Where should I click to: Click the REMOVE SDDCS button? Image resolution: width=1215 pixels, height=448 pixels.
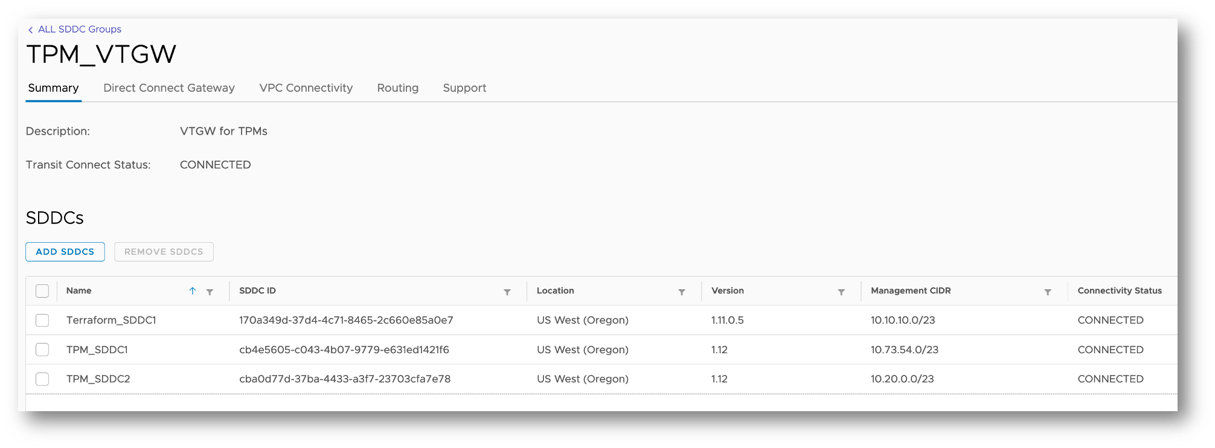pyautogui.click(x=164, y=252)
